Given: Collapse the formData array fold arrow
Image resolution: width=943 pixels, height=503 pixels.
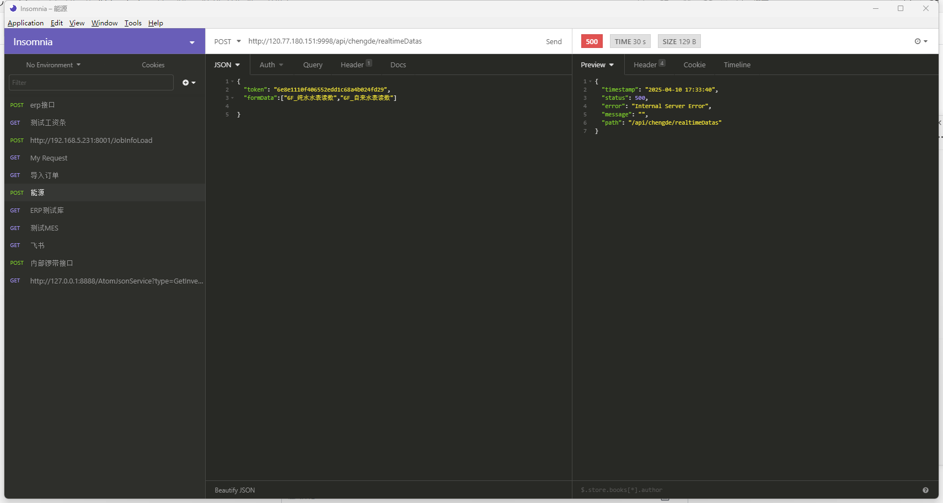Looking at the screenshot, I should point(233,98).
